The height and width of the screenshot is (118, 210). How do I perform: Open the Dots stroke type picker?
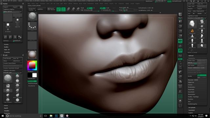[x=32, y=26]
